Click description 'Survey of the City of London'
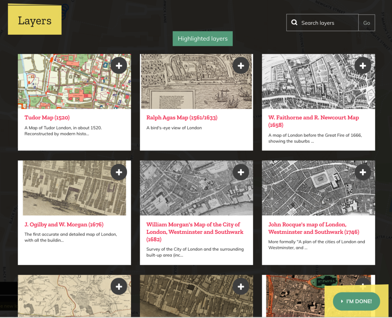Image resolution: width=392 pixels, height=318 pixels. pos(195,252)
